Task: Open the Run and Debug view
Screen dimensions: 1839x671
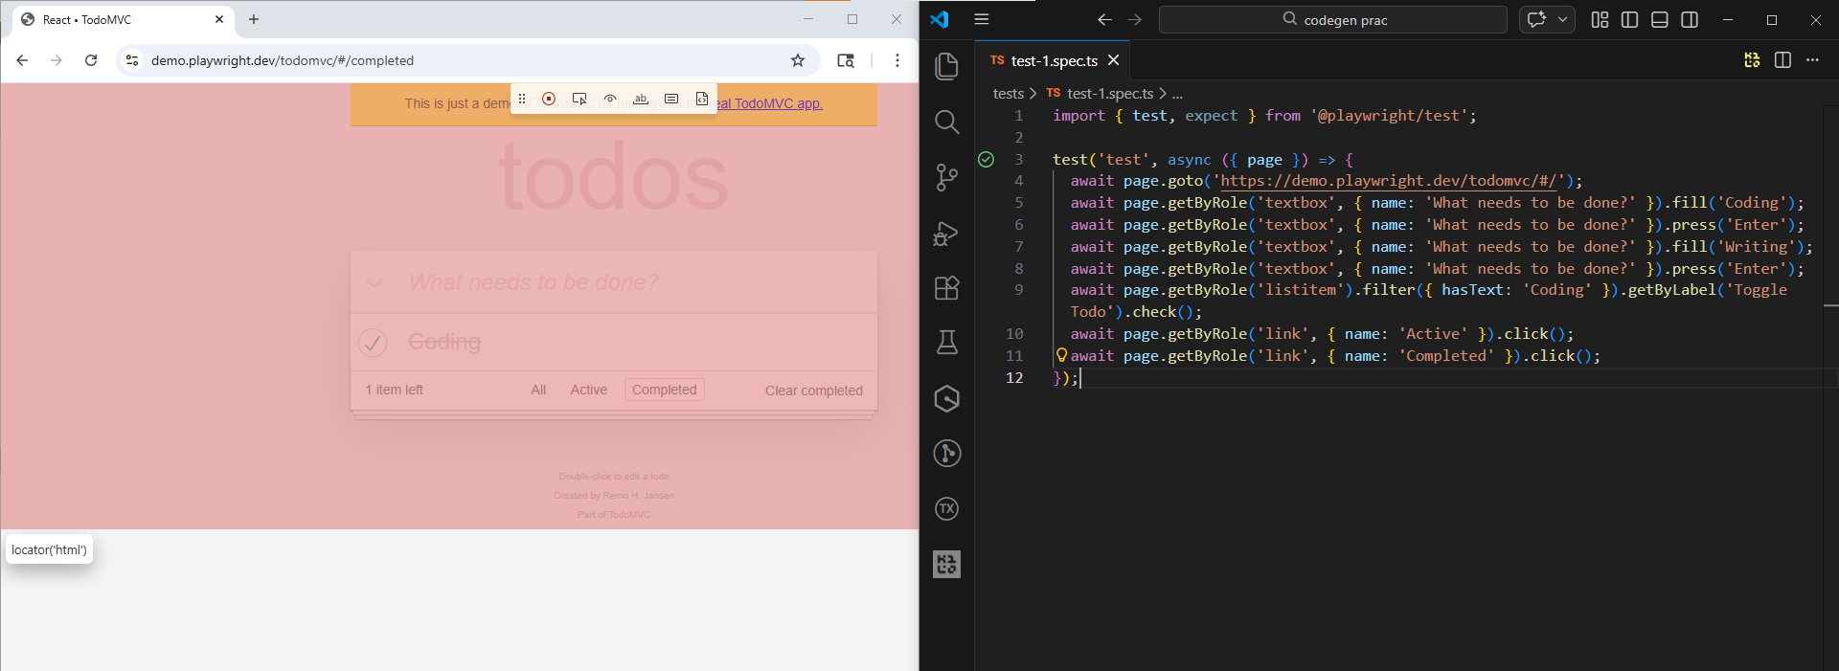Action: tap(946, 234)
